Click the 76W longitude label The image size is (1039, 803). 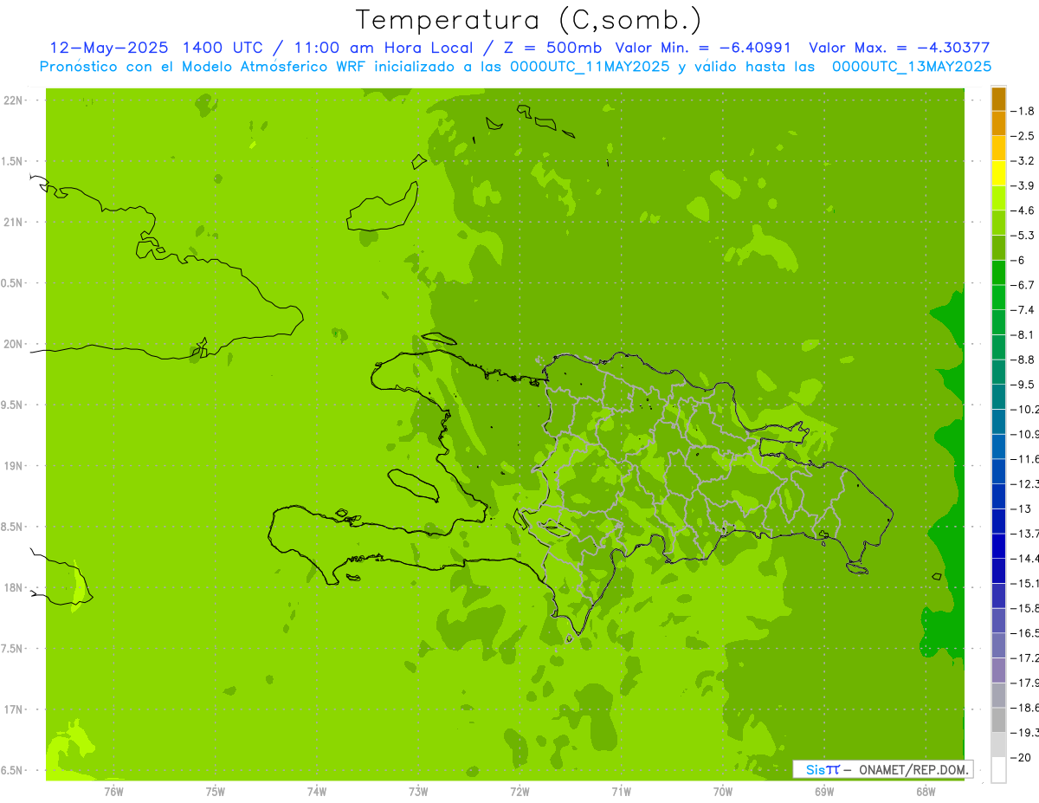coord(113,792)
